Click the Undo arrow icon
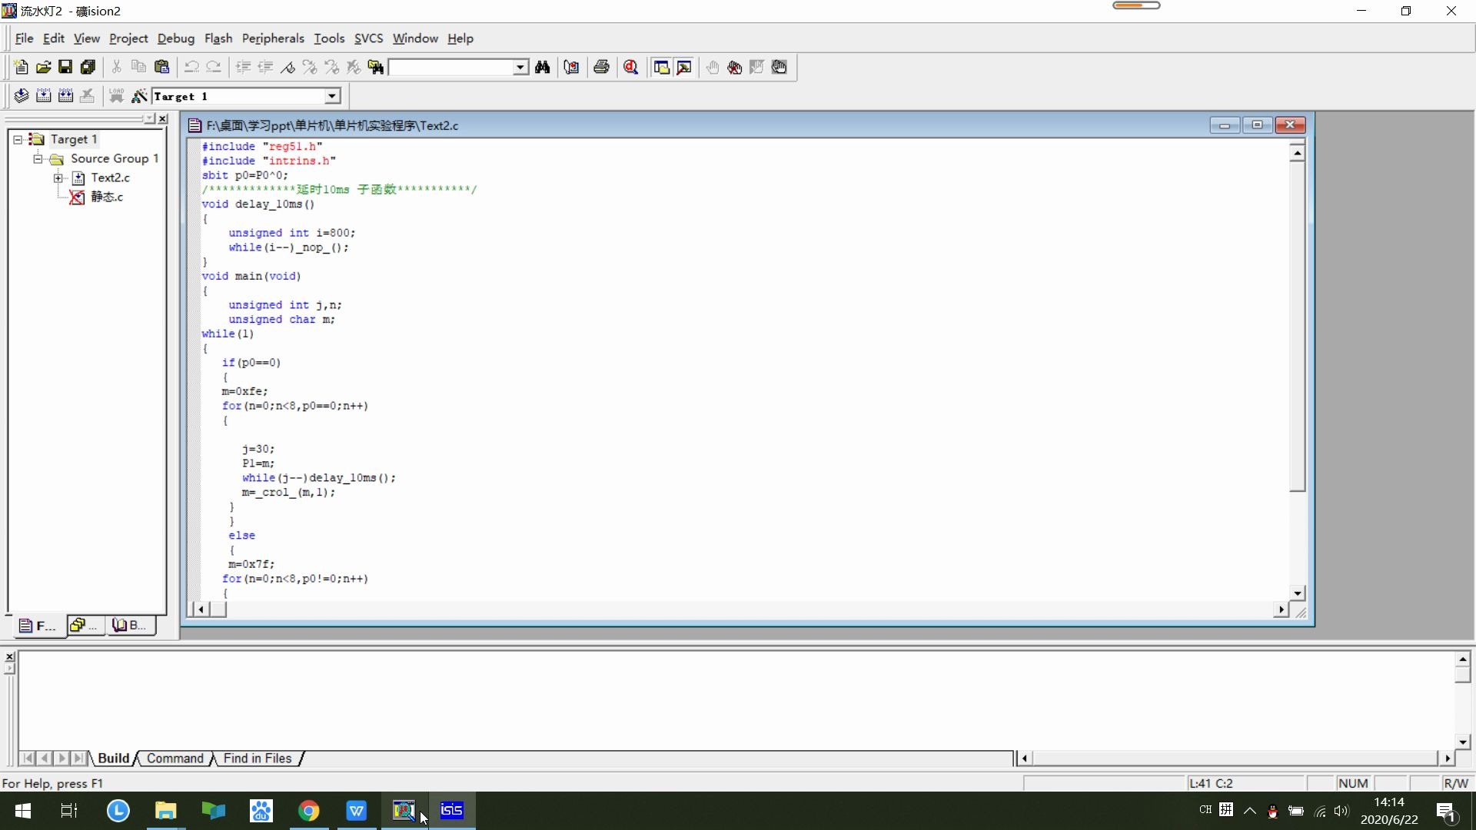 pos(191,68)
